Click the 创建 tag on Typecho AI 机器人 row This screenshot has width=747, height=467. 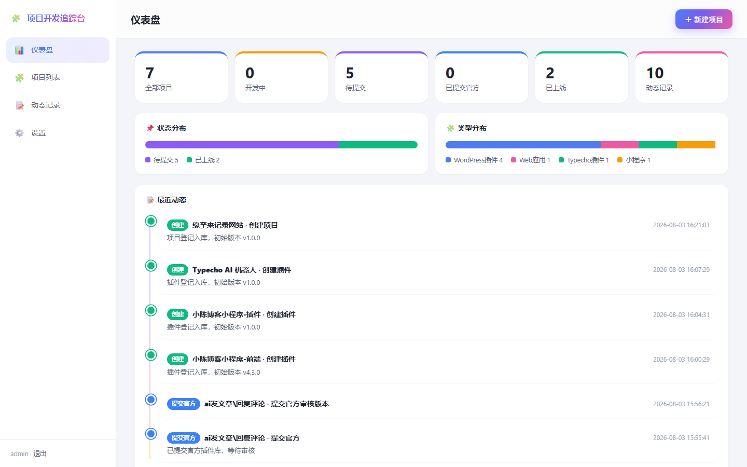[177, 270]
